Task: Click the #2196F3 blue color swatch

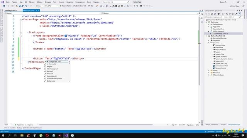Action: [x=66, y=36]
